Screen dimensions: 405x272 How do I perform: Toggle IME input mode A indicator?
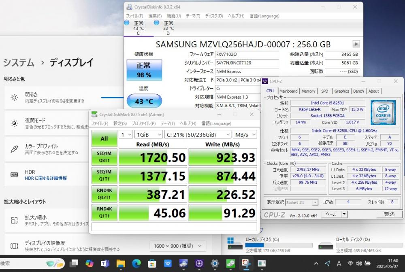click(339, 263)
